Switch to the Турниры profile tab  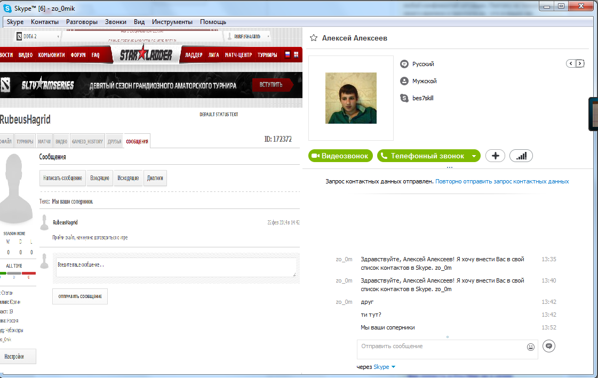point(25,141)
